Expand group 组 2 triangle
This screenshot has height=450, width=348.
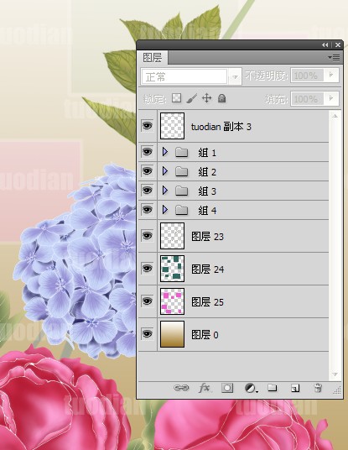[x=165, y=171]
